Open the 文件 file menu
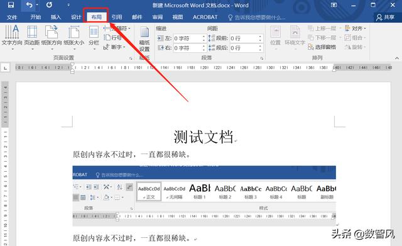This screenshot has width=402, height=246. [x=12, y=17]
